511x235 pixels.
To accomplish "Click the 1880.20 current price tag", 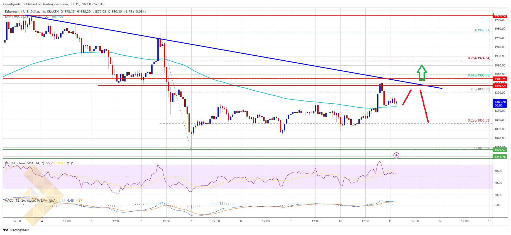I will coord(500,103).
